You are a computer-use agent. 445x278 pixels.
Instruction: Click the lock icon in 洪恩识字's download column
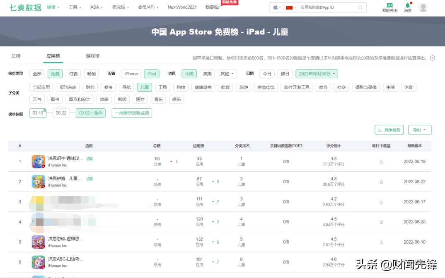tap(381, 161)
